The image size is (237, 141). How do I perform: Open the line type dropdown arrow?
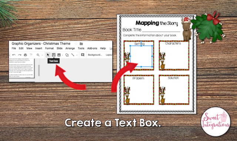click(77, 55)
